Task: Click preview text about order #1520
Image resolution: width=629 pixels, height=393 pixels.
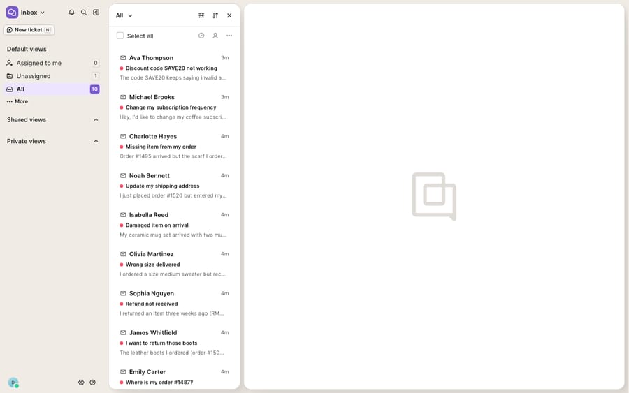Action: [x=173, y=195]
